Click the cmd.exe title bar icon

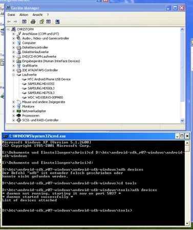click(6, 136)
